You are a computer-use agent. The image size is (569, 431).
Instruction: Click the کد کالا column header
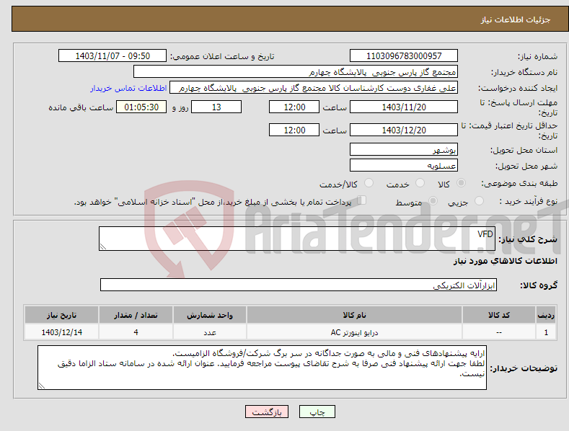[x=499, y=315]
